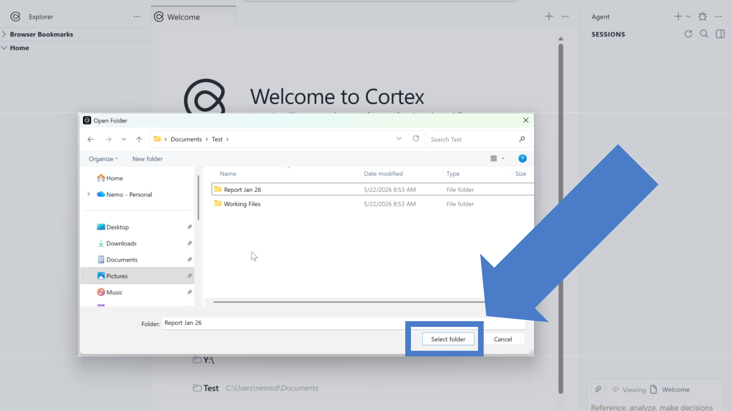The height and width of the screenshot is (411, 732).
Task: Unpin Desktop using its pin icon
Action: click(x=189, y=227)
